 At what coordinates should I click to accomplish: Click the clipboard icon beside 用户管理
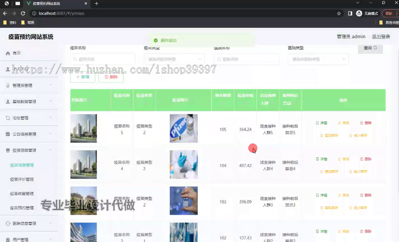[x=8, y=240]
